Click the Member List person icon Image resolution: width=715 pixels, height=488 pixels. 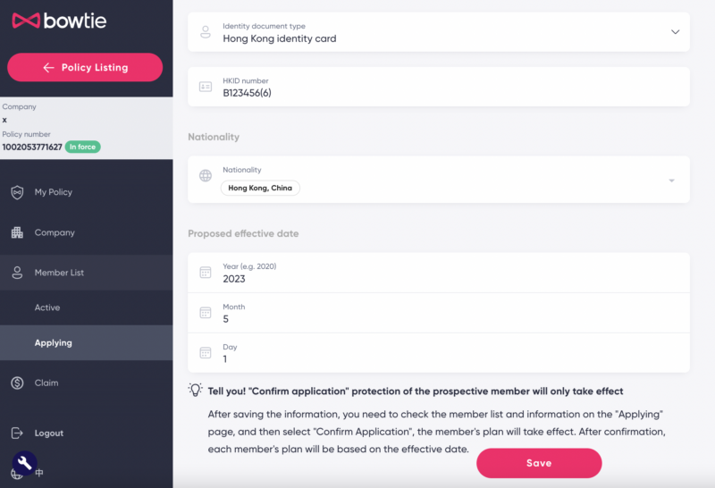17,273
